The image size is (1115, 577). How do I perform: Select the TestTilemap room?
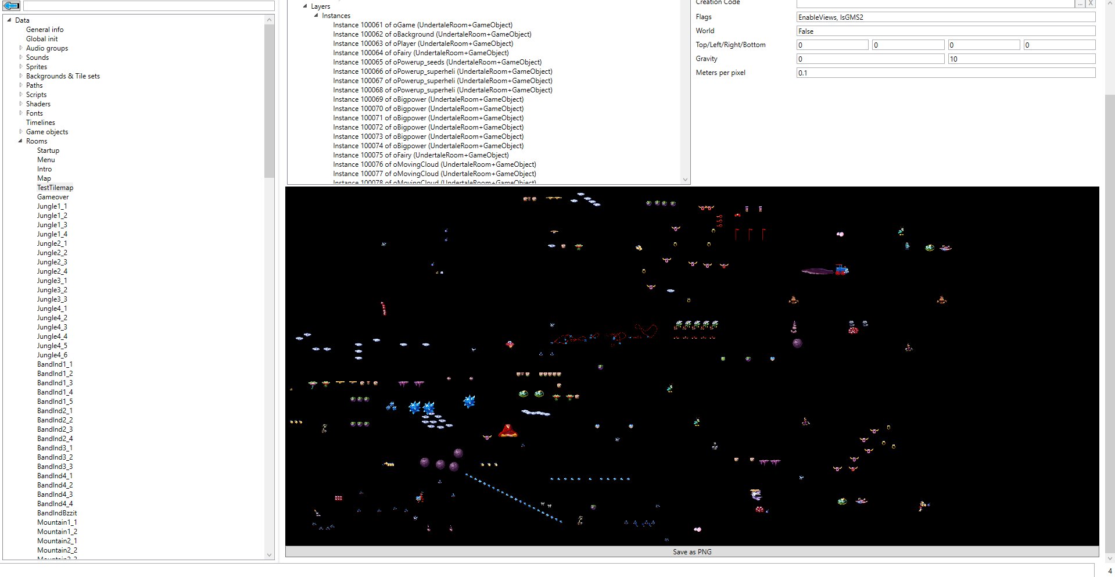(x=55, y=188)
